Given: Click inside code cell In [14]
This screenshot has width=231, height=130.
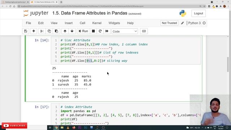Looking at the screenshot, I should coord(126,51).
